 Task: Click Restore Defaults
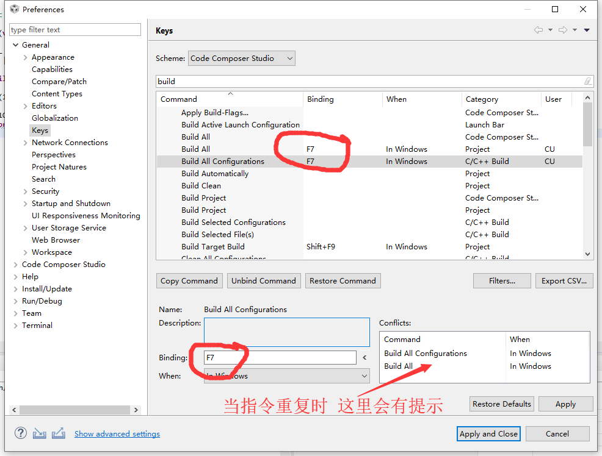point(501,404)
